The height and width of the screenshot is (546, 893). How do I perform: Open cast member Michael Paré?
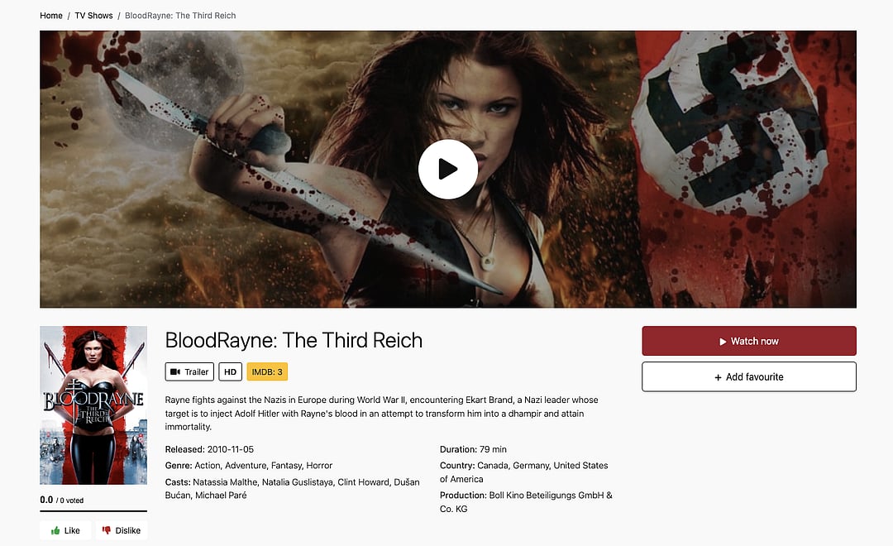coord(221,496)
